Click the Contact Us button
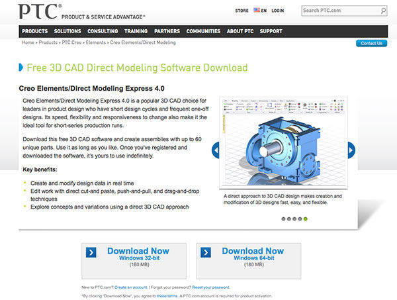This screenshot has width=397, height=300. (x=371, y=43)
